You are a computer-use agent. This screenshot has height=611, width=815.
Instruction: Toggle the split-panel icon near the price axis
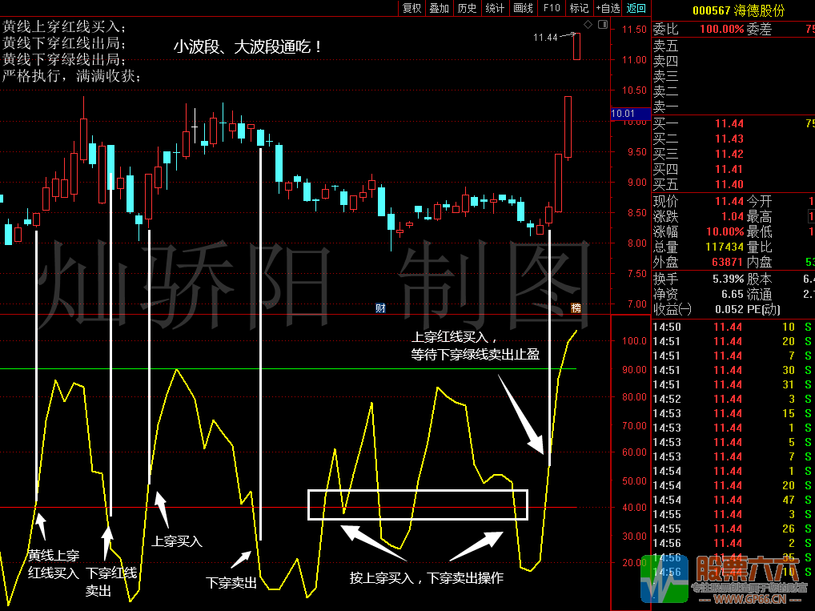[601, 26]
